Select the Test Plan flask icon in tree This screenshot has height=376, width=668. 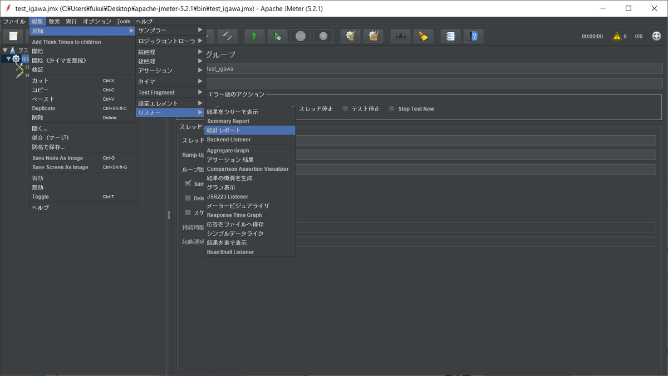[x=13, y=51]
